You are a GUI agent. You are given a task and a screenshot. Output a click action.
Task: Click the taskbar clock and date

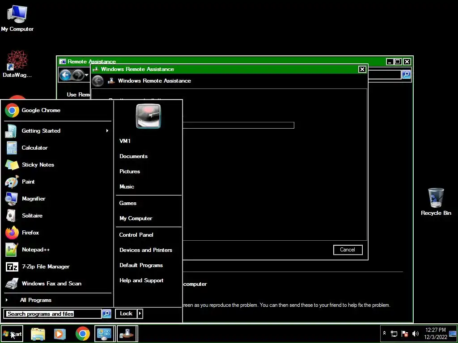pyautogui.click(x=436, y=333)
